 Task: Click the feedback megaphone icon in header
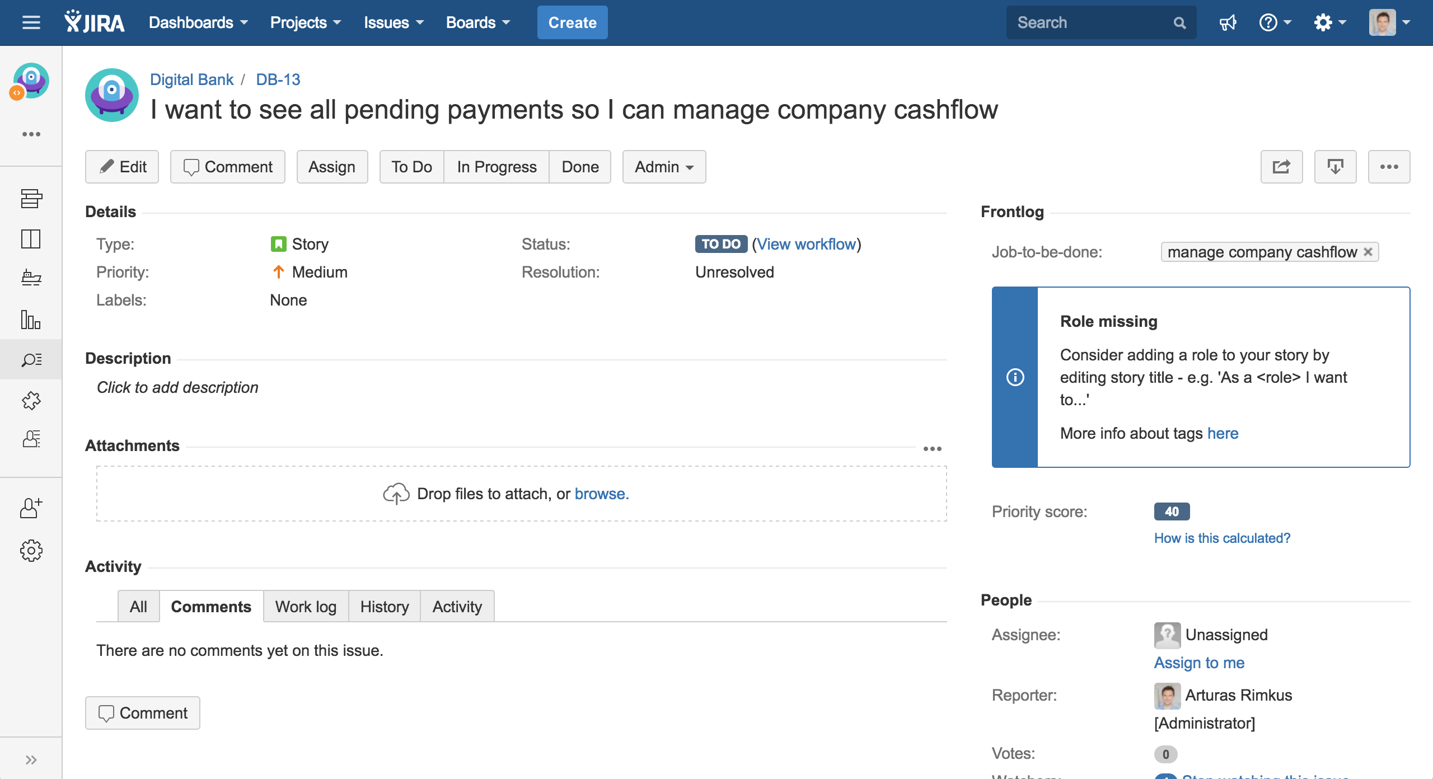pyautogui.click(x=1228, y=23)
